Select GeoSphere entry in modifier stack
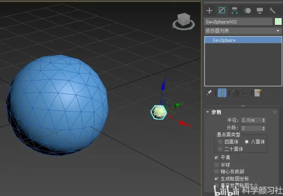The width and height of the screenshot is (283, 196). coord(243,40)
